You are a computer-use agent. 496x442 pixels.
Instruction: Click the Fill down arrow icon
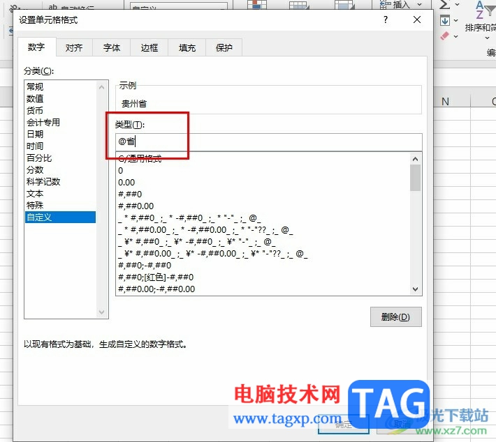(x=445, y=20)
